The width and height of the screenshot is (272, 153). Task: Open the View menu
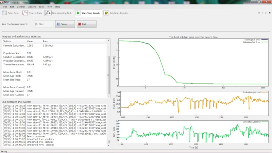coord(50,7)
